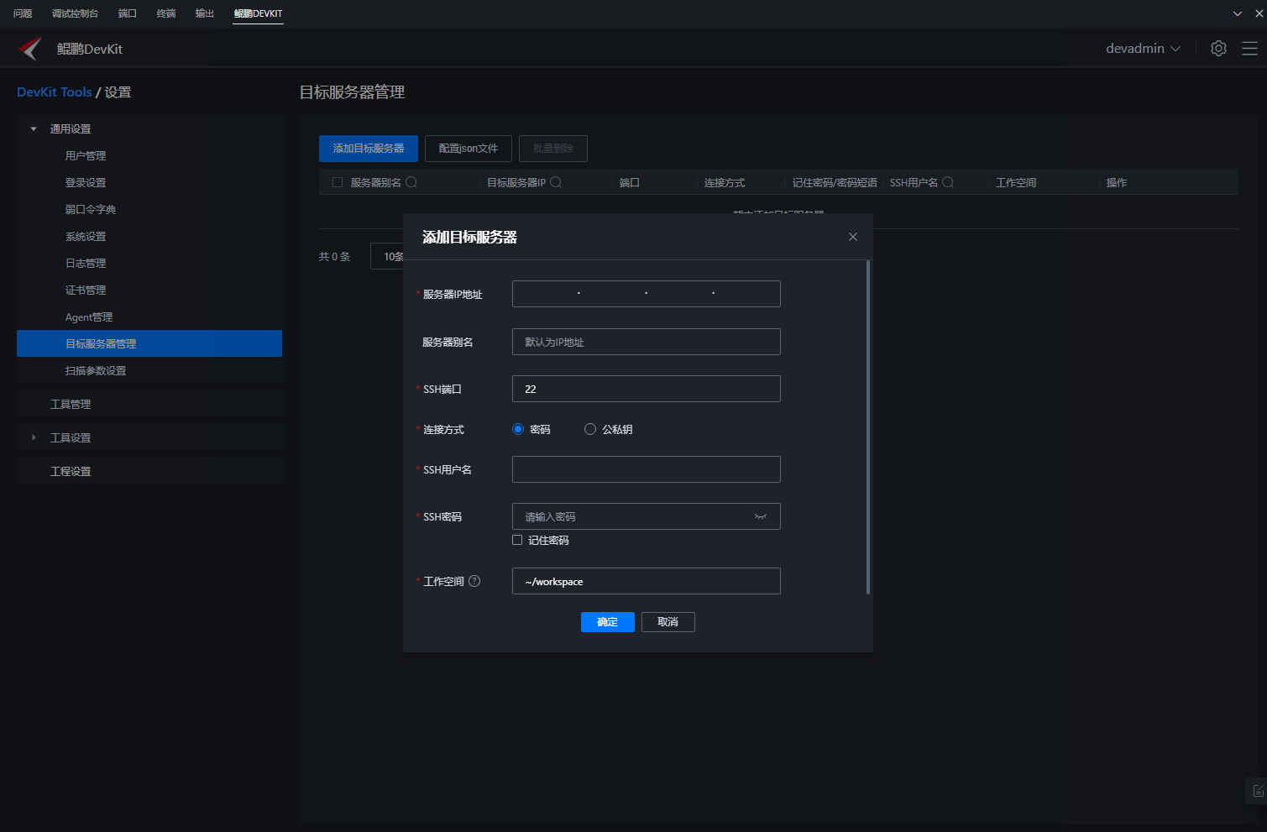This screenshot has width=1267, height=832.
Task: Click the 工作空间 column header
Action: click(x=1016, y=182)
